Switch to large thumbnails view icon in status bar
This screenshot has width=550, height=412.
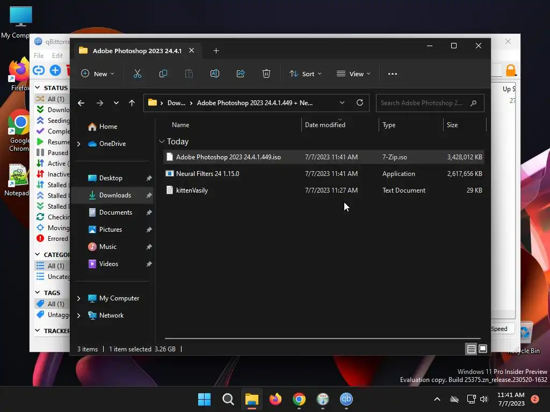[483, 349]
